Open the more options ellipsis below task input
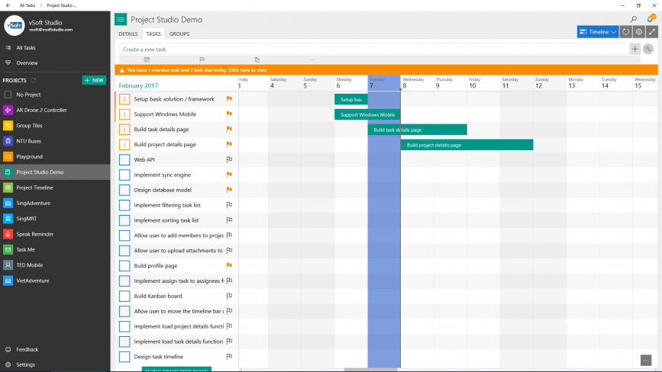The width and height of the screenshot is (662, 372). pos(312,59)
